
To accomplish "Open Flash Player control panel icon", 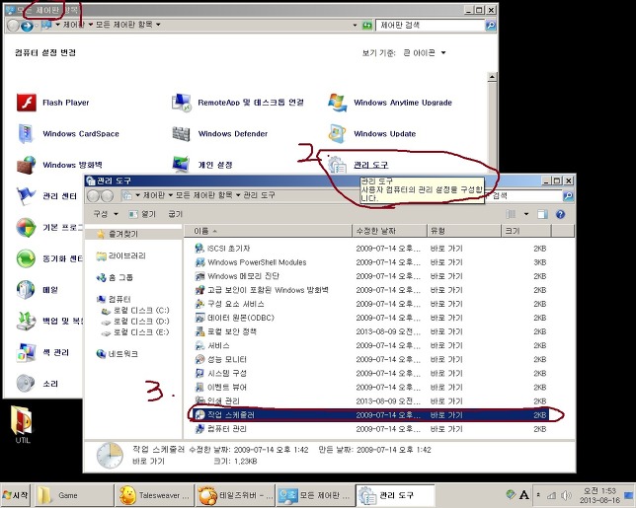I will (x=27, y=102).
